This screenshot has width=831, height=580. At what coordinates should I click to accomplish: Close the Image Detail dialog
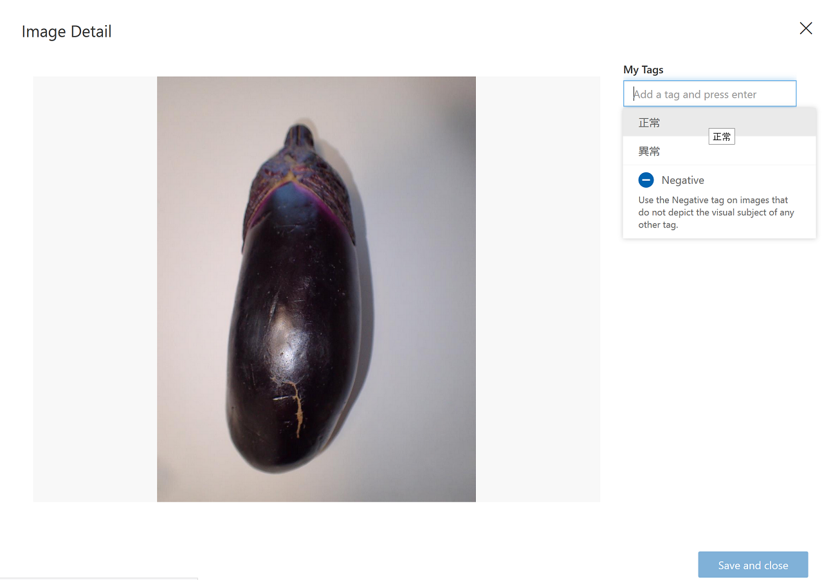[805, 28]
